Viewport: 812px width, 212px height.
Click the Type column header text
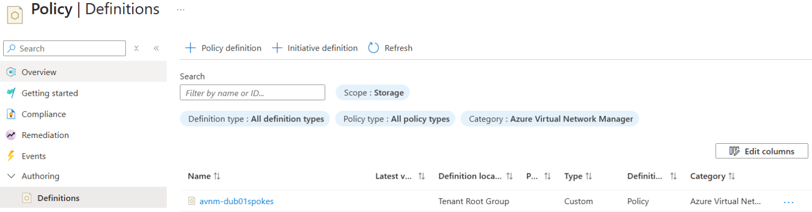coord(573,176)
